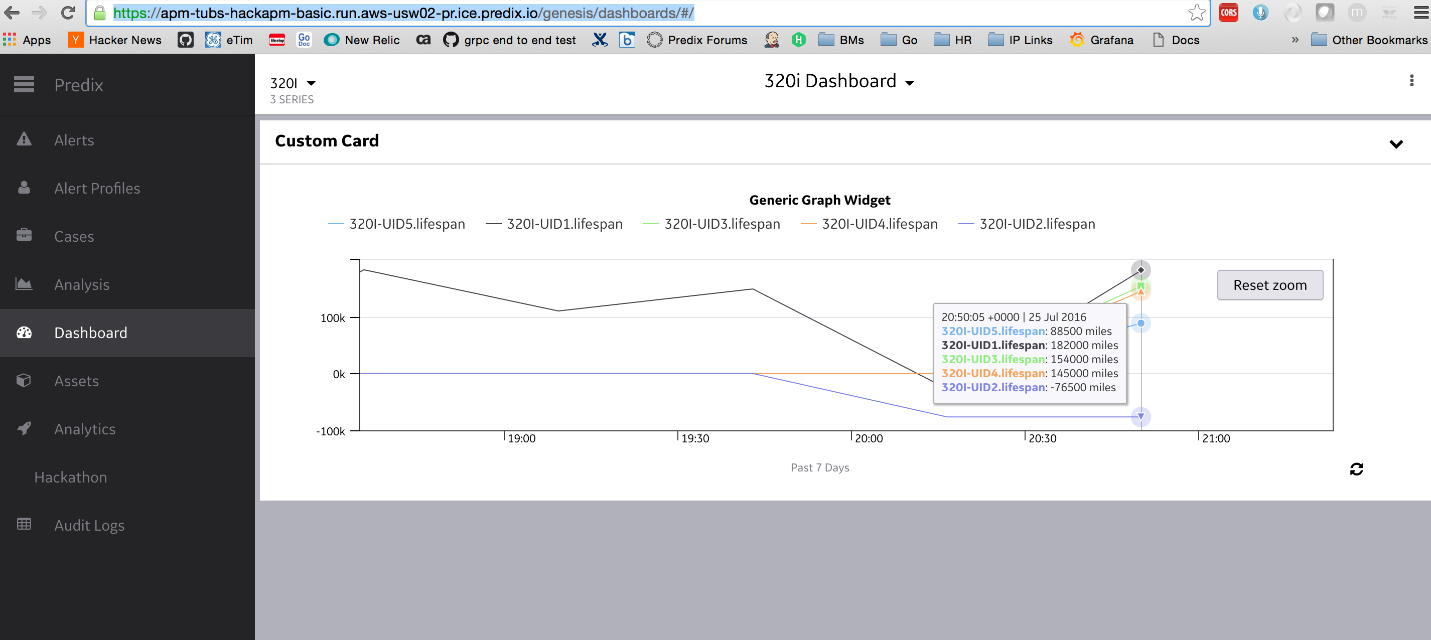Click the Analytics rocket icon
The height and width of the screenshot is (640, 1431).
pos(24,428)
